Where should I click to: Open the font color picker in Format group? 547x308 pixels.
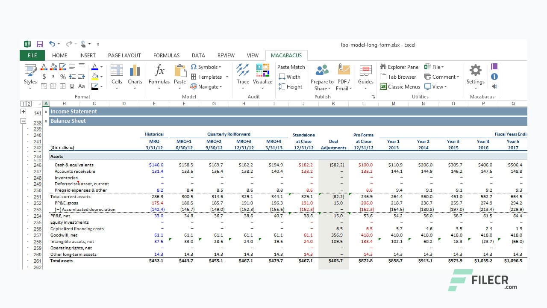coord(95,67)
